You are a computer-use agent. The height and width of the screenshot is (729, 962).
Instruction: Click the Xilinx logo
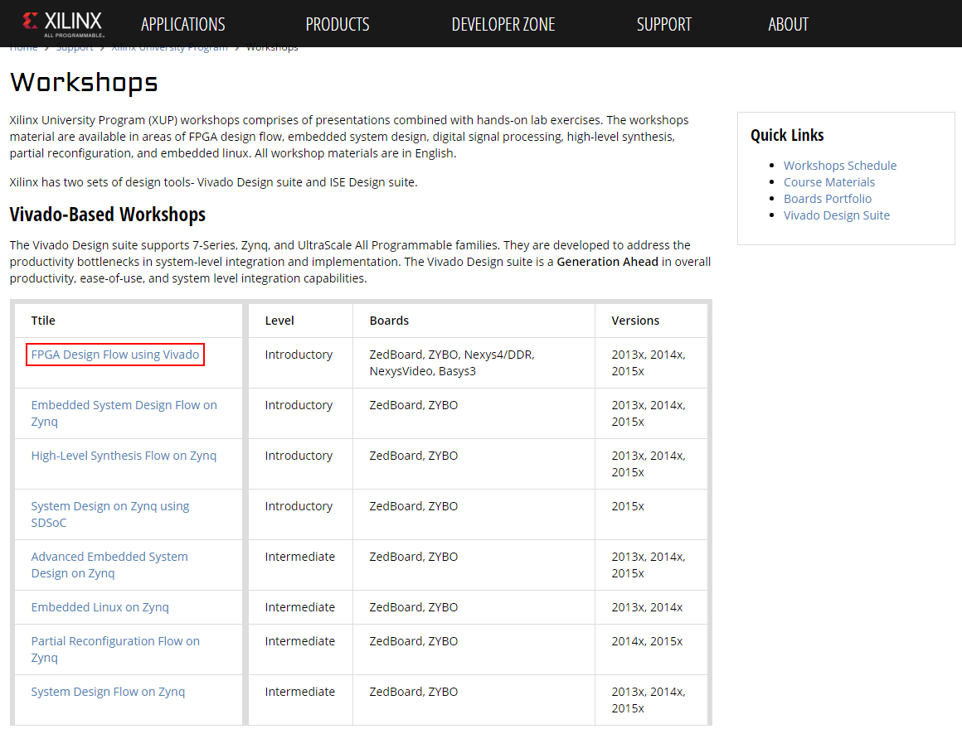63,24
